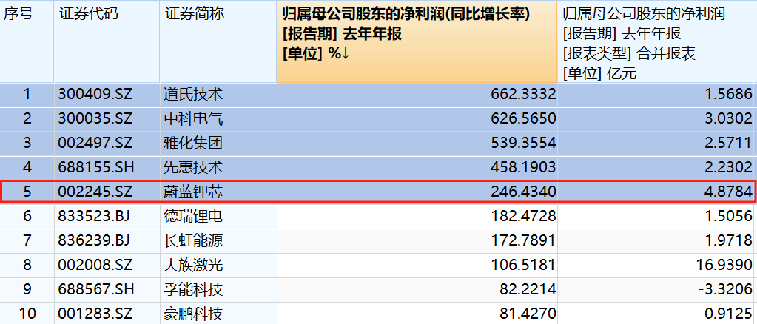Click the name 大族激光
757x324 pixels.
[x=193, y=265]
